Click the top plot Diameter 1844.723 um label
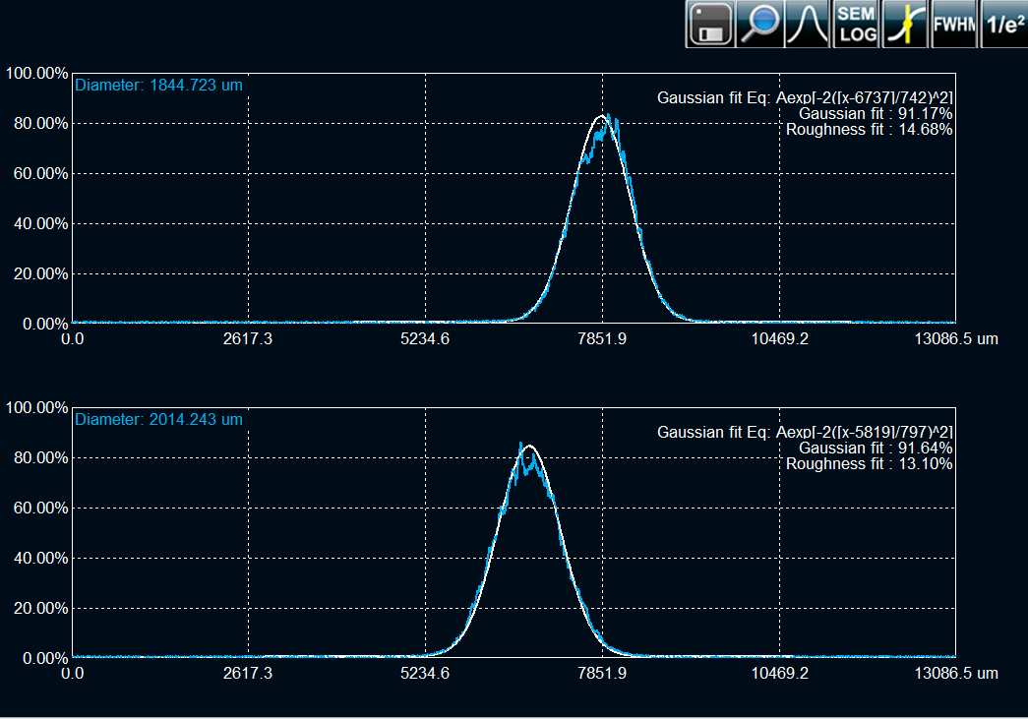This screenshot has height=719, width=1028. (158, 86)
